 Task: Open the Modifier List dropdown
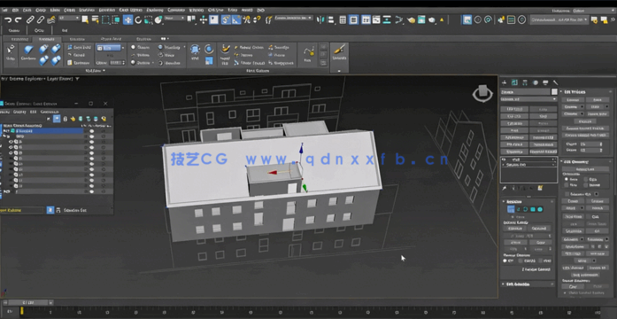528,99
